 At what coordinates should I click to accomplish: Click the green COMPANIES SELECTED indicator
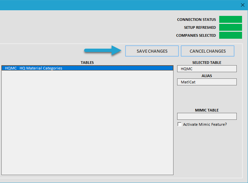(x=230, y=35)
